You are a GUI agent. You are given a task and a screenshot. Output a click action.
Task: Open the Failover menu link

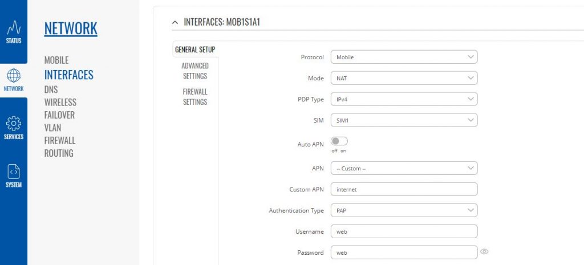(x=59, y=115)
